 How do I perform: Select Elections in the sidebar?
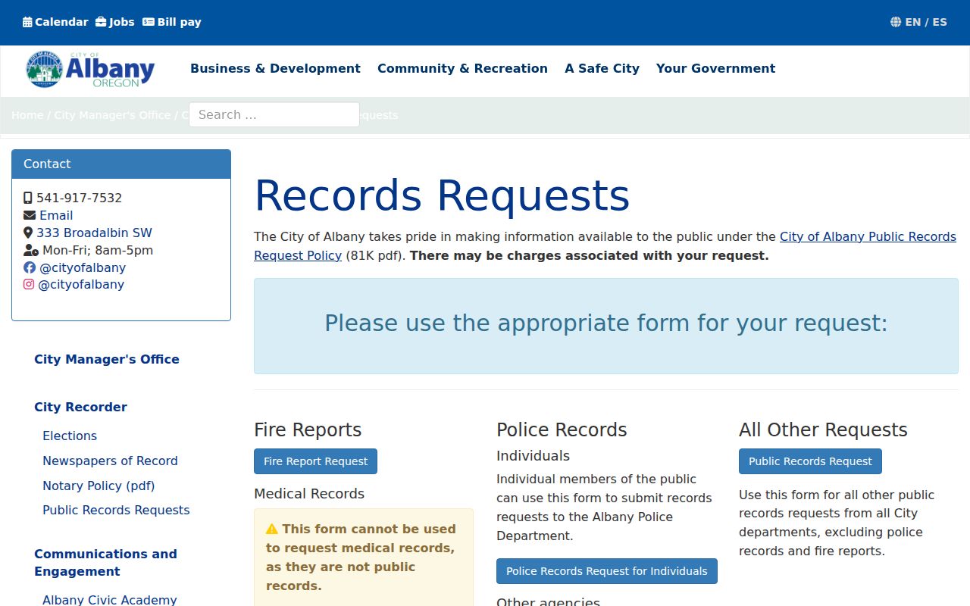tap(70, 436)
